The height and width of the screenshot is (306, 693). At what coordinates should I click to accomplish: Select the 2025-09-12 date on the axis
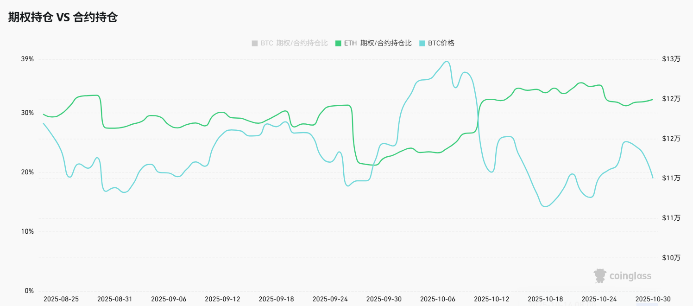pyautogui.click(x=222, y=299)
